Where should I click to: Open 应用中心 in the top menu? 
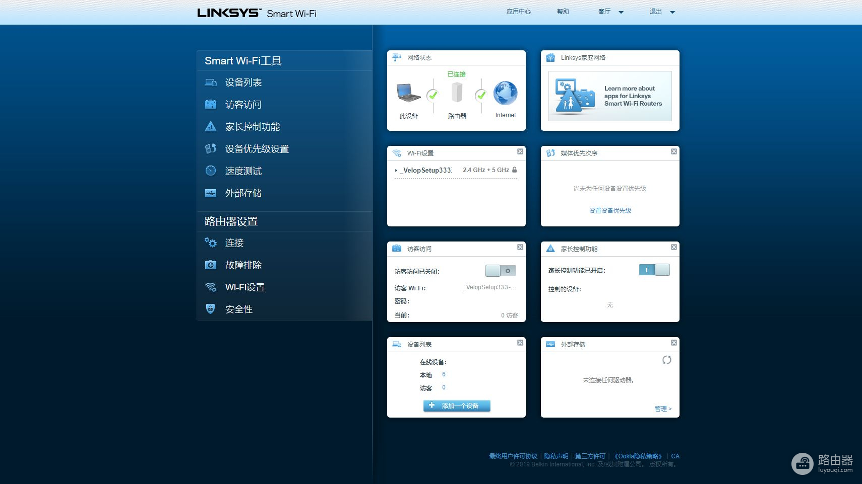tap(518, 12)
